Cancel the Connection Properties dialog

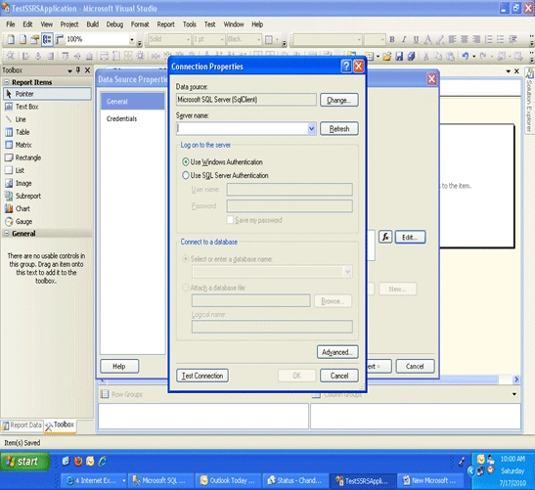pos(339,376)
